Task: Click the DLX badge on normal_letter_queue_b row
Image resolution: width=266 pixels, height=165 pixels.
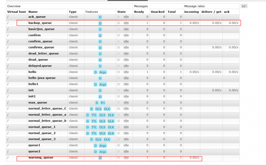Action: pos(102,121)
